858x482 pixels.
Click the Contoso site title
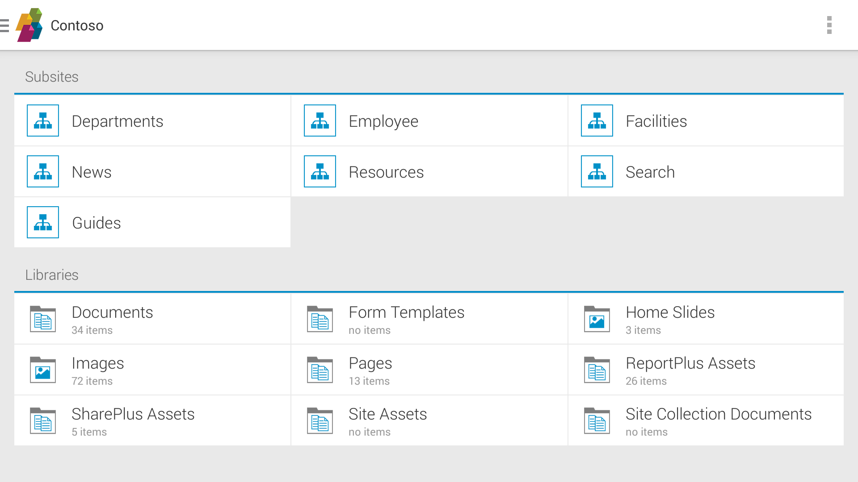coord(77,25)
